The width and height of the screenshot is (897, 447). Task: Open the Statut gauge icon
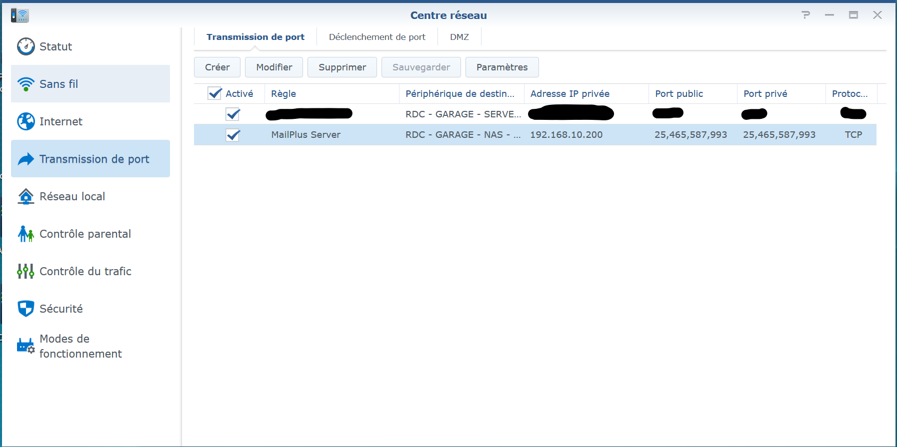click(25, 46)
